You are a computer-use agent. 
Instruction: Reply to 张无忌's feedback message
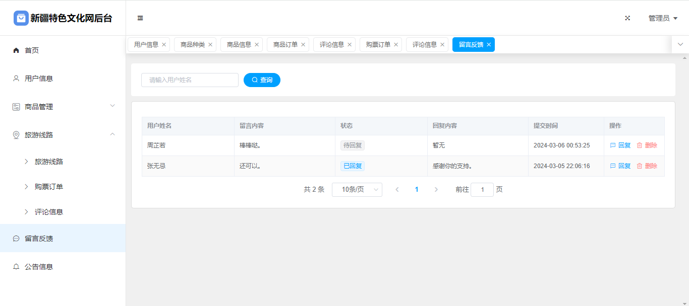(620, 166)
